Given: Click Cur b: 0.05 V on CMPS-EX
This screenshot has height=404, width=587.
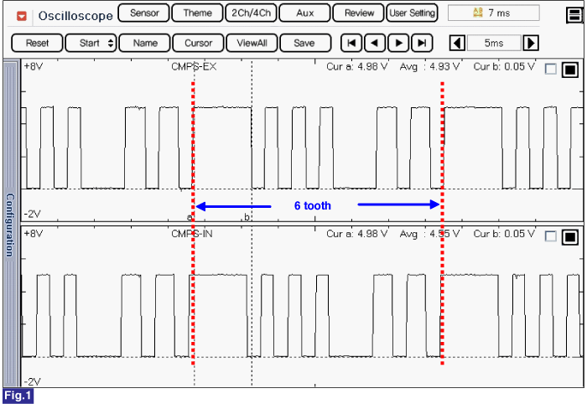Looking at the screenshot, I should (504, 67).
